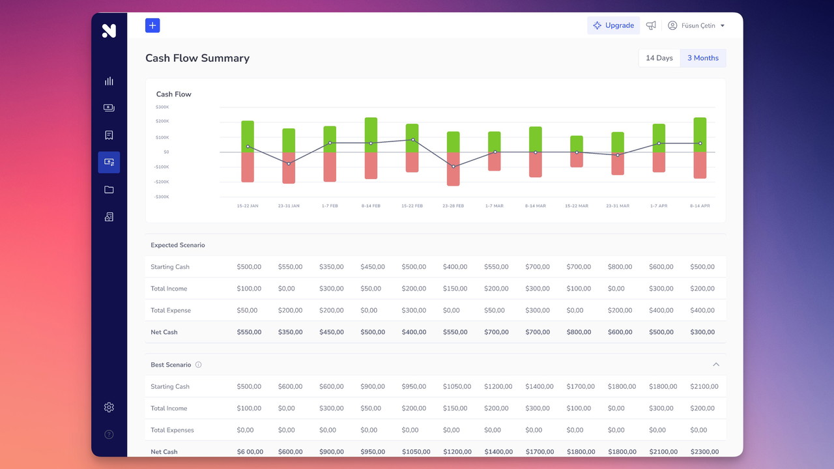Switch to the 14 Days view
This screenshot has height=469, width=834.
point(659,58)
